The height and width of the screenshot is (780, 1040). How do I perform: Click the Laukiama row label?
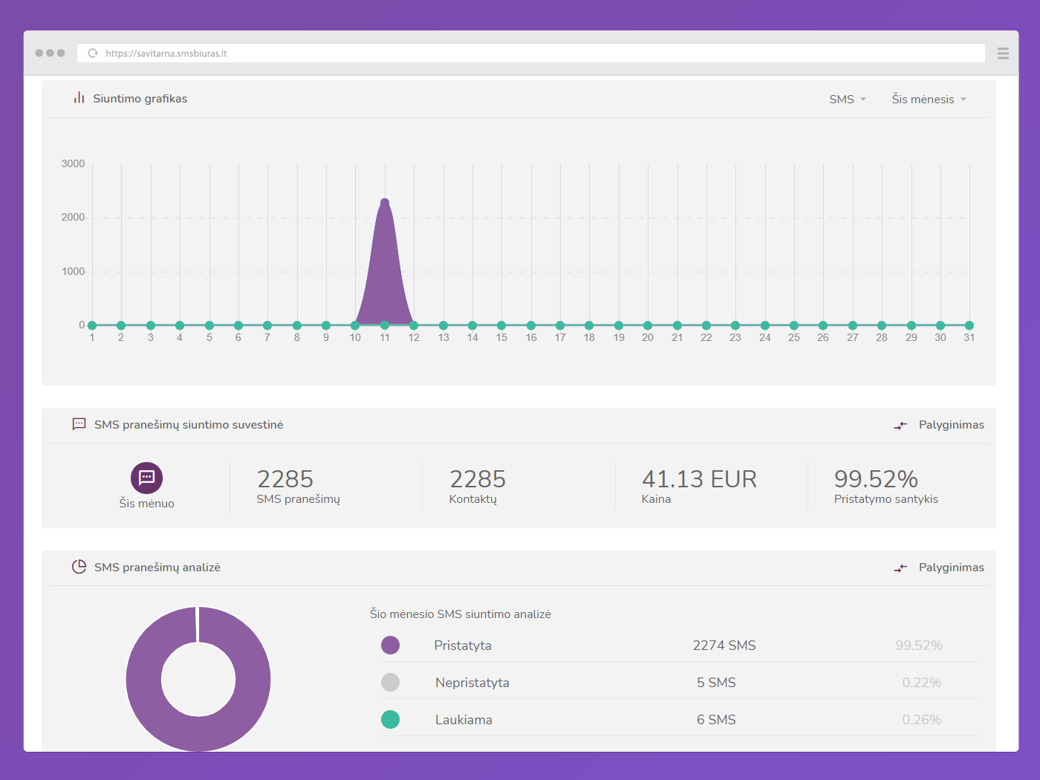click(x=464, y=720)
